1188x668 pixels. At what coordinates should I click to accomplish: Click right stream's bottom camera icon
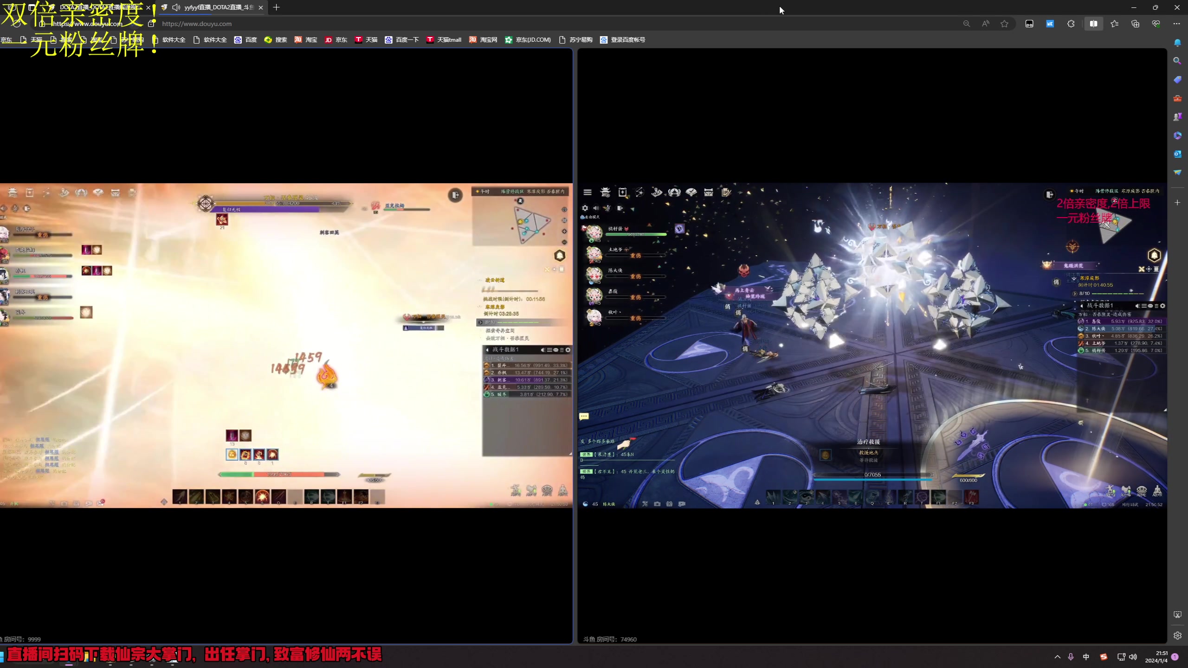[x=657, y=504]
